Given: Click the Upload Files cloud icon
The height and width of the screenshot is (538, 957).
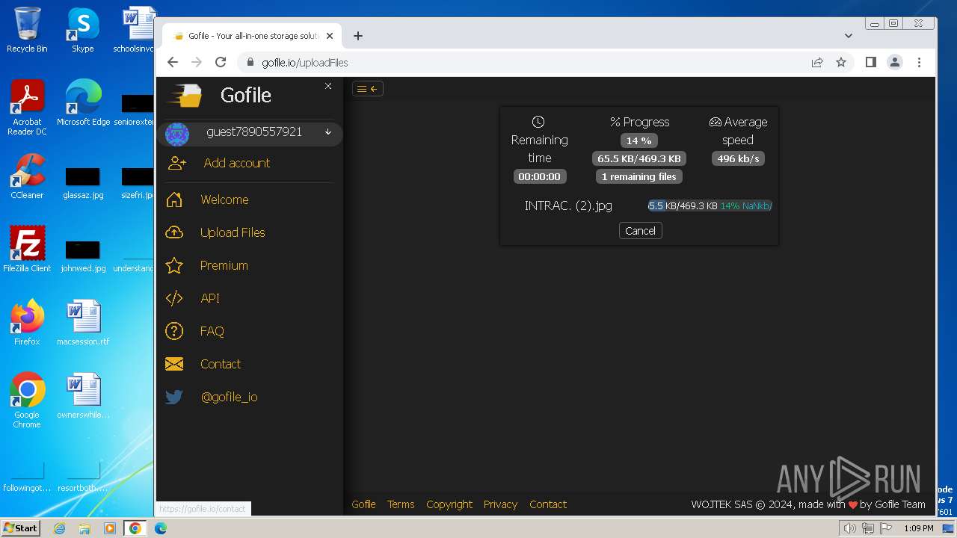Looking at the screenshot, I should point(174,232).
